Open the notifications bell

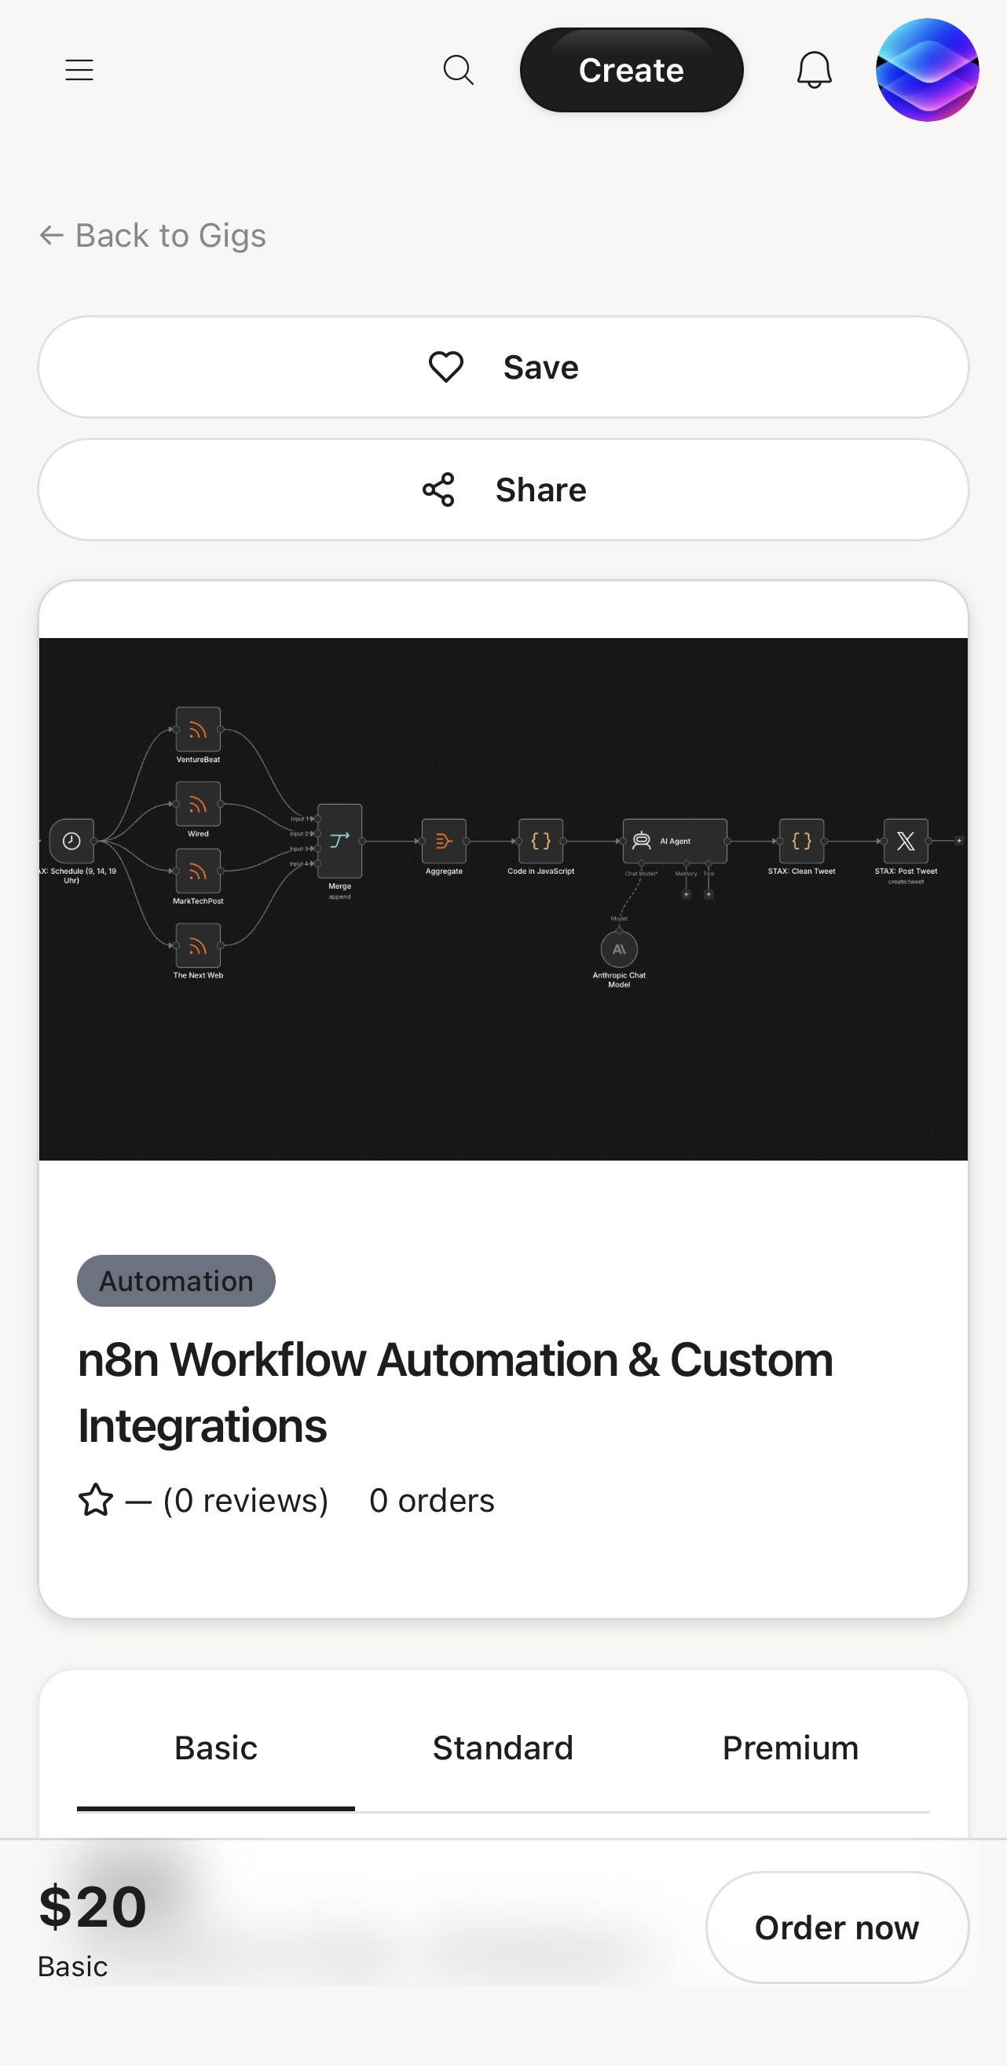click(x=814, y=70)
